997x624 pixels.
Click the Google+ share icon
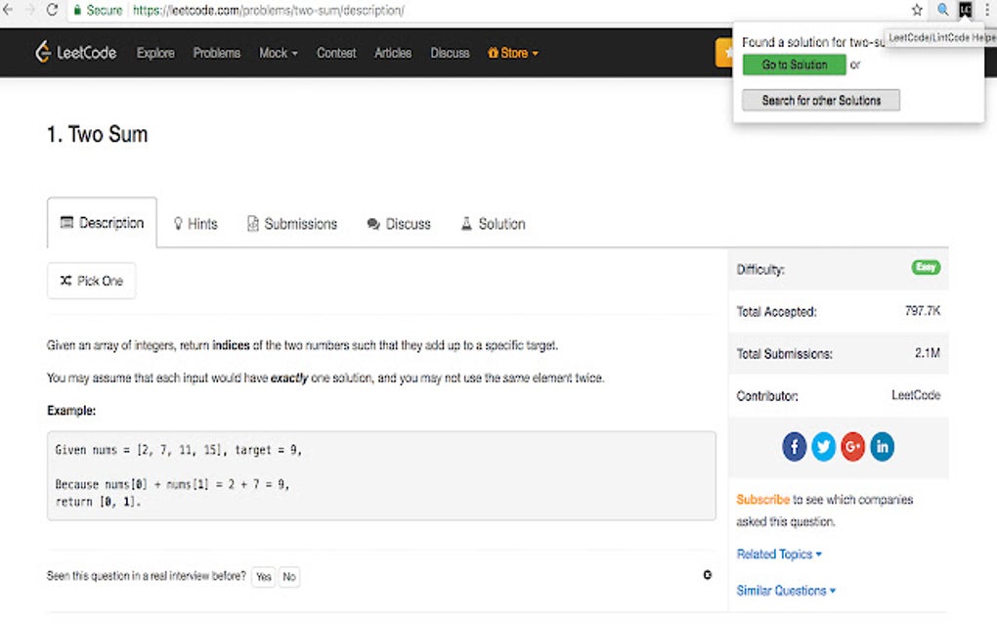(x=852, y=446)
